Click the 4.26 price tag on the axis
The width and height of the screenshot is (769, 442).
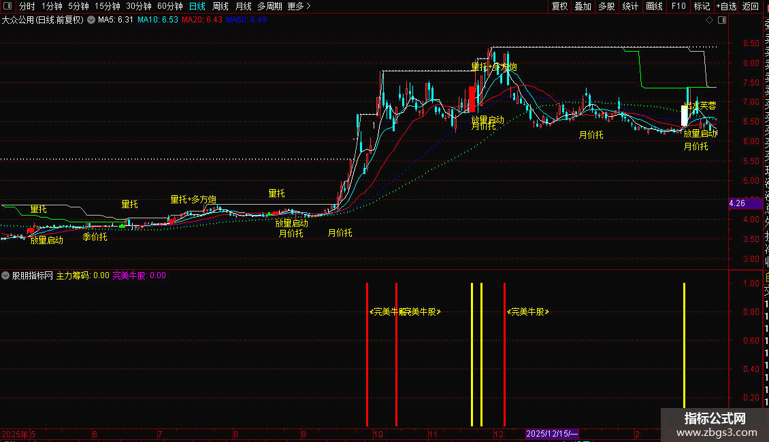click(x=745, y=203)
